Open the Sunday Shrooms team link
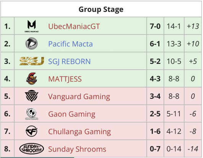This screenshot has width=203, height=158. (77, 149)
